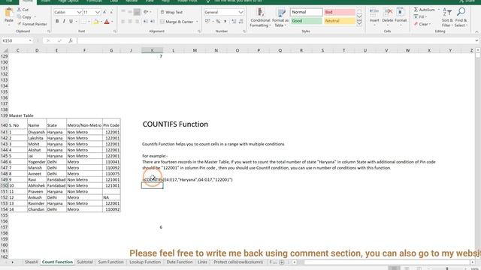Switch to the Subtotal sheet tab
Screen dimensions: 481x270
85,262
